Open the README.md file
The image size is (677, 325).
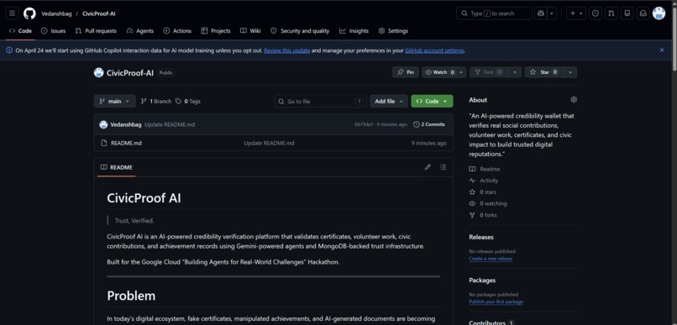pyautogui.click(x=126, y=143)
